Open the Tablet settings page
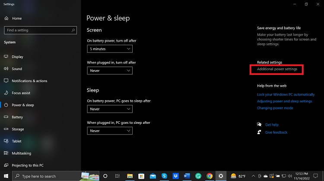 (16, 141)
